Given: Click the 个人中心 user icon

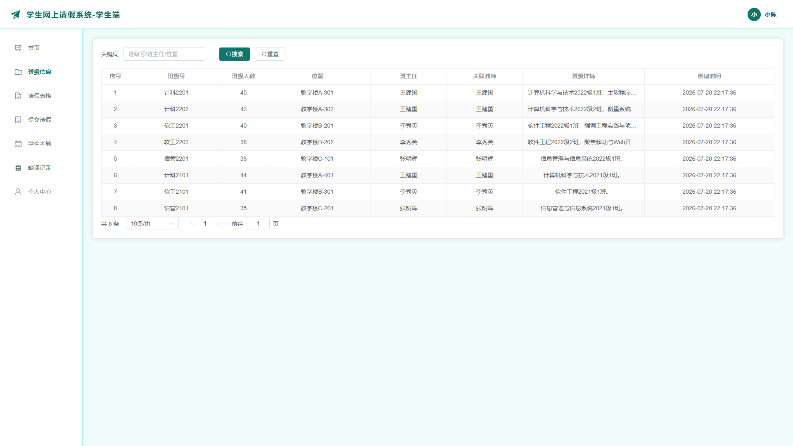Looking at the screenshot, I should tap(18, 192).
